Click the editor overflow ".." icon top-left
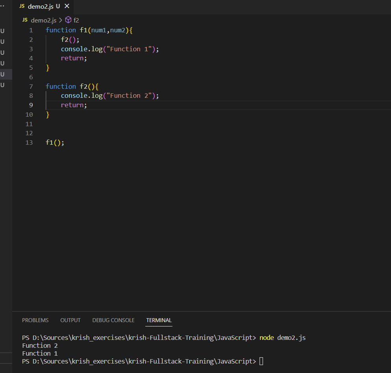Screen dimensions: 391x373 point(3,6)
